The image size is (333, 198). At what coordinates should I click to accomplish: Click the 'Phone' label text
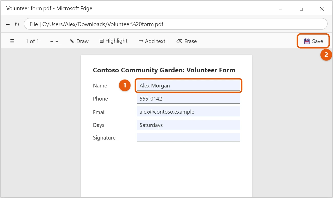[x=100, y=99]
